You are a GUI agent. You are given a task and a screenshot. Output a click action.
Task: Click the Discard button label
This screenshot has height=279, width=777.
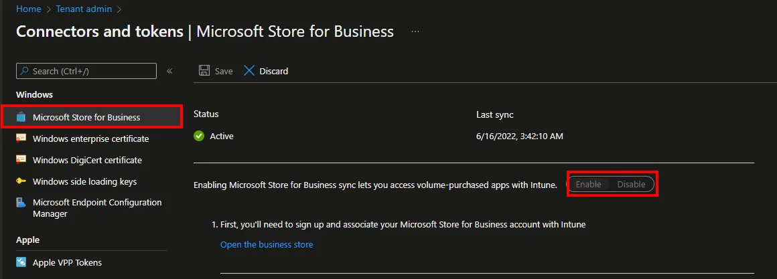click(273, 71)
